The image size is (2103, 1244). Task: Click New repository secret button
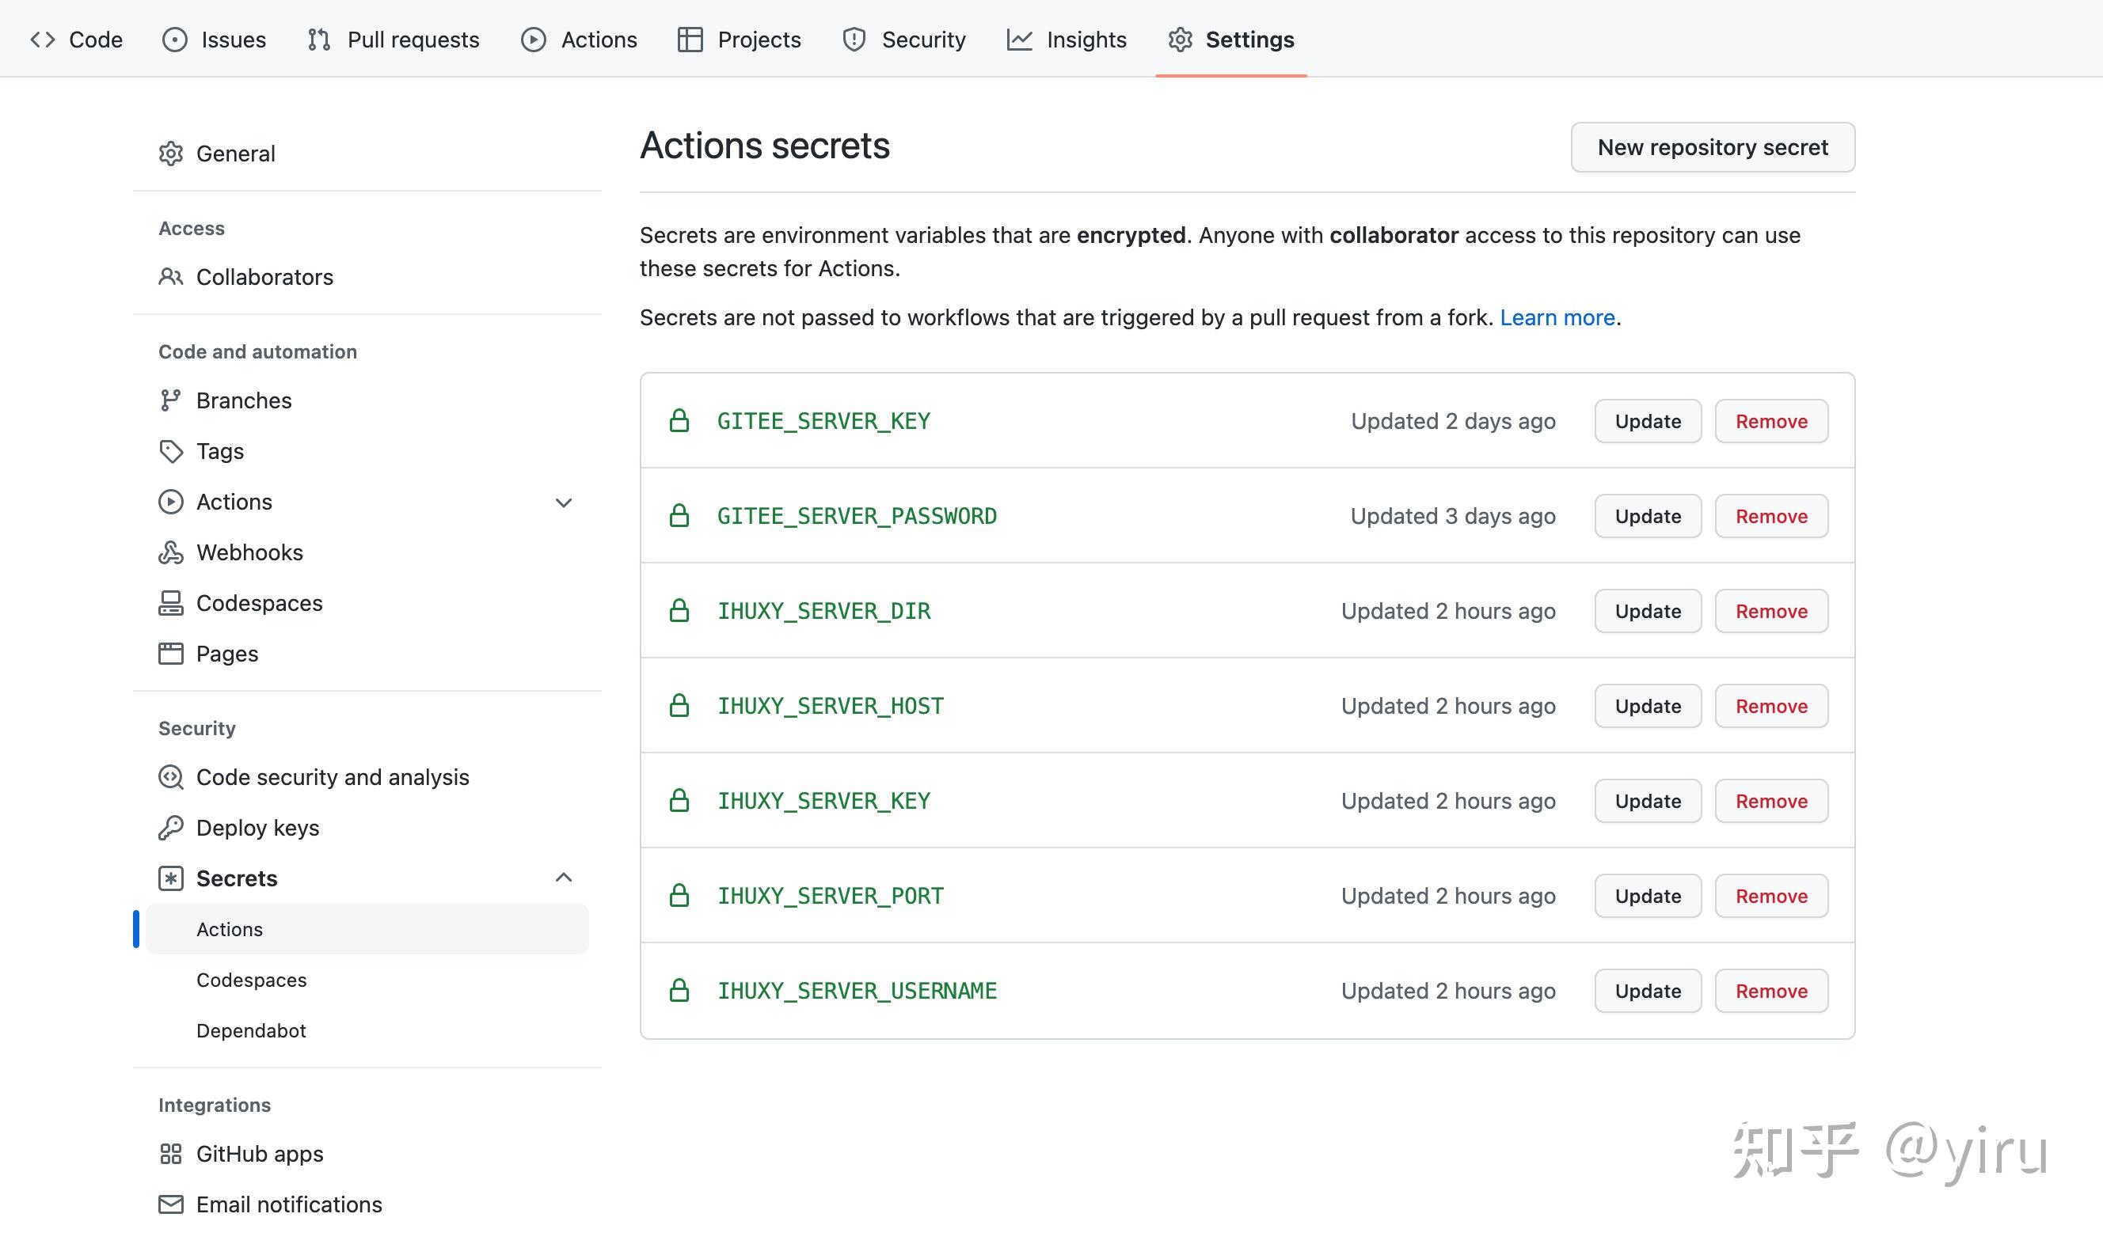coord(1713,146)
